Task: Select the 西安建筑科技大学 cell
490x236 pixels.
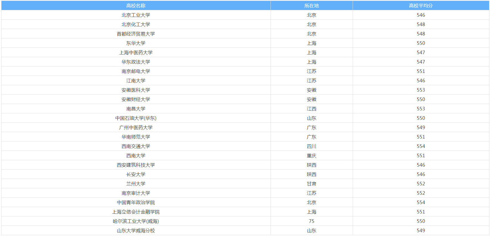Action: coord(136,165)
